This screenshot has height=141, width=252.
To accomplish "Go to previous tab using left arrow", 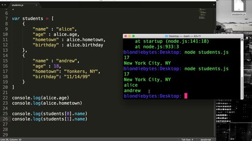I will 2,5.
